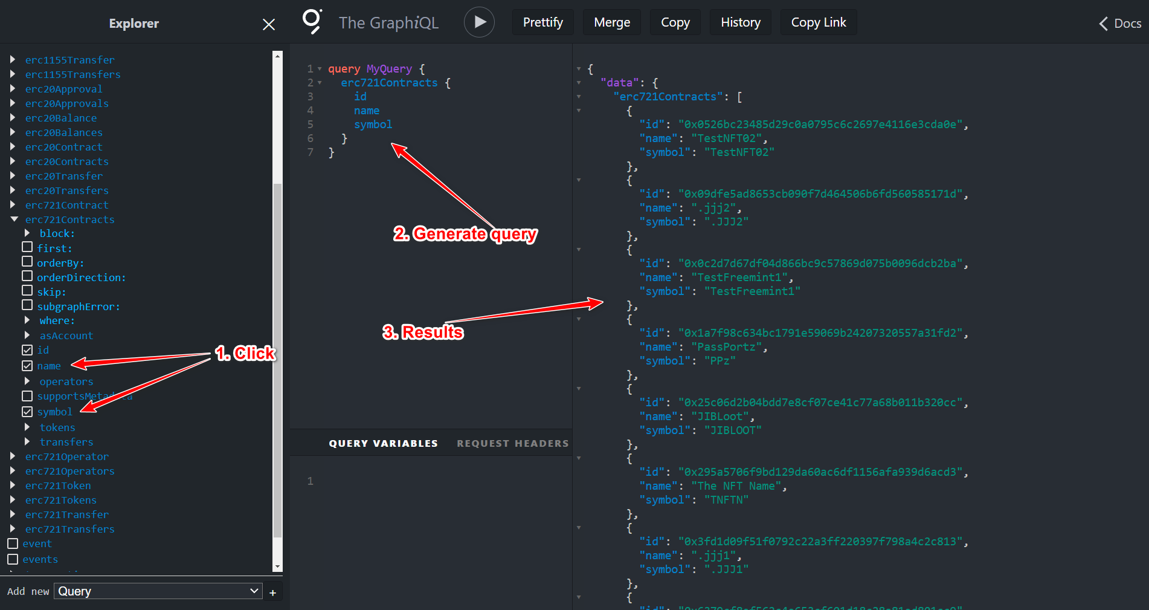Run the query with the play button

click(479, 22)
